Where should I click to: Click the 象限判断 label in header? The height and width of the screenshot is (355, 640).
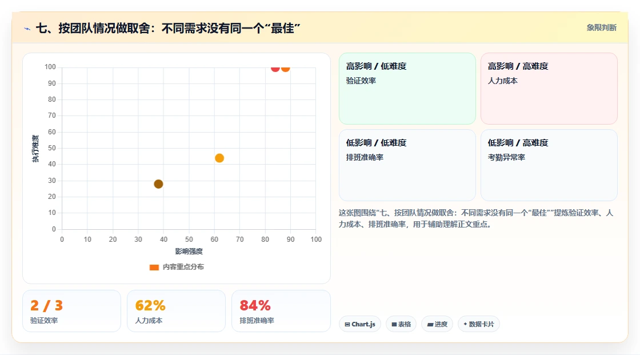[x=601, y=28]
